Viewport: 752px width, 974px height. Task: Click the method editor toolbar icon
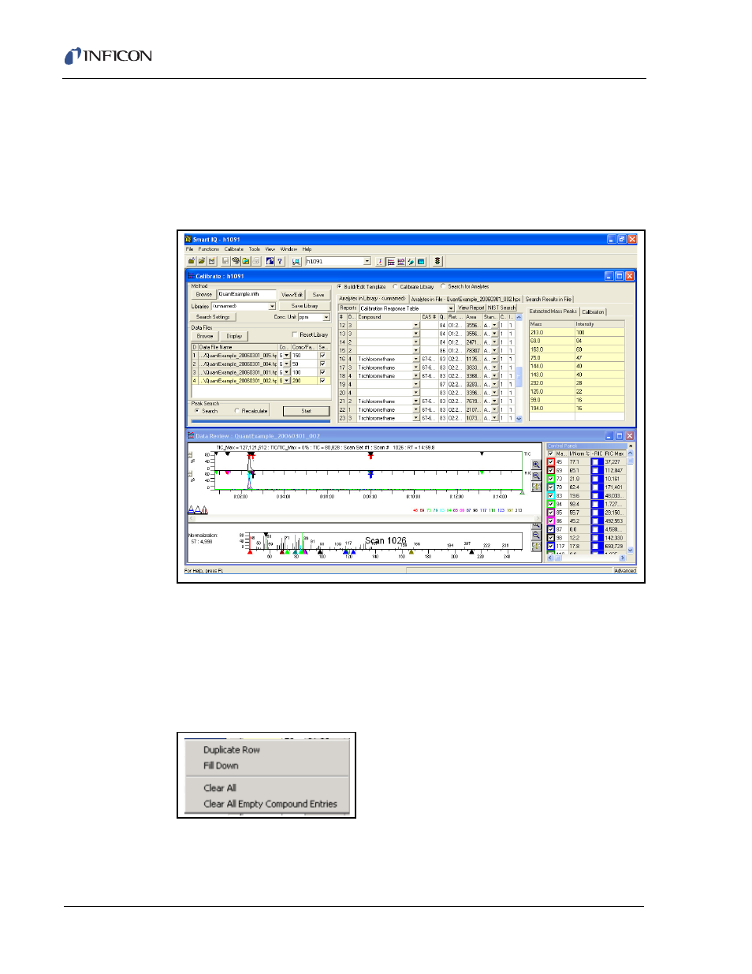click(x=391, y=261)
